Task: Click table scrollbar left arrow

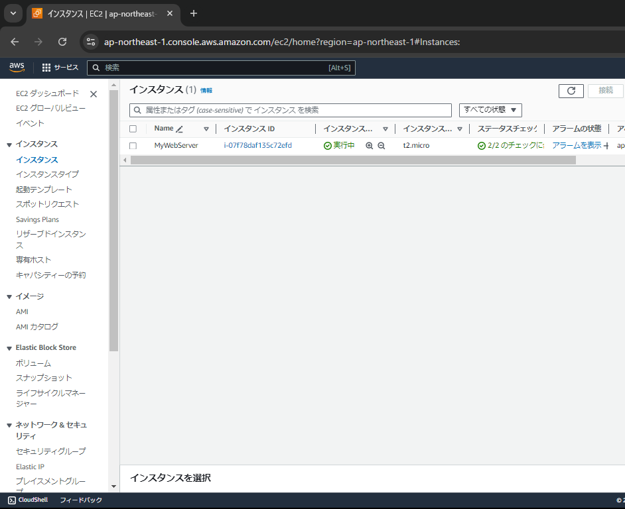Action: click(x=125, y=160)
